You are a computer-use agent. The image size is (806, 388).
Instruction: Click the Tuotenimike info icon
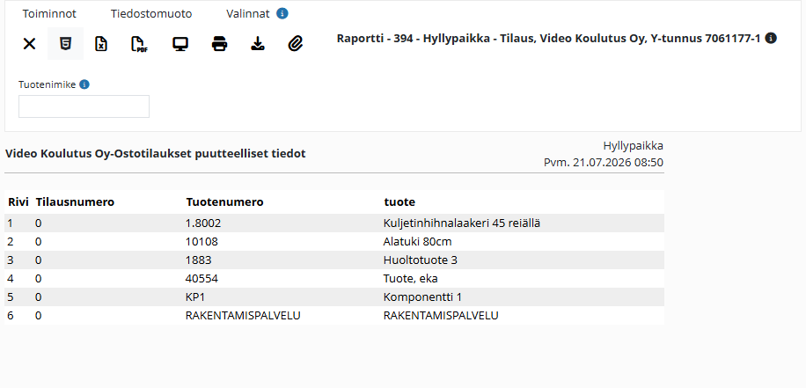tap(84, 84)
